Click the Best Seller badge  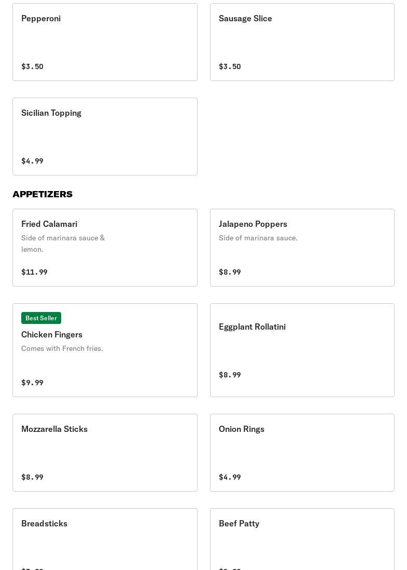(41, 318)
